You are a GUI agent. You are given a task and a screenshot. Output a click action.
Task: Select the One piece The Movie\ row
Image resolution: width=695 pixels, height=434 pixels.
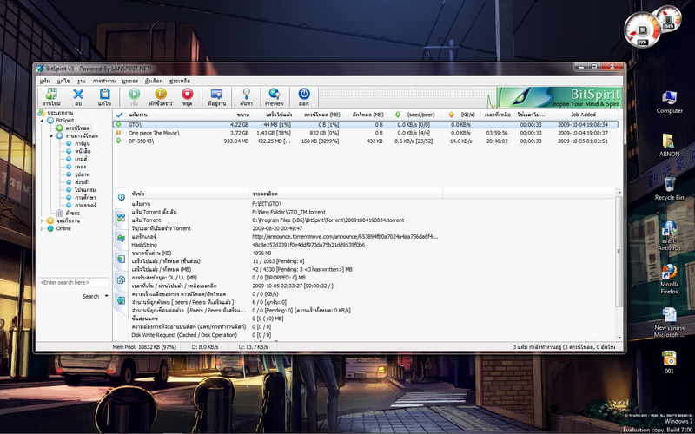(x=366, y=133)
